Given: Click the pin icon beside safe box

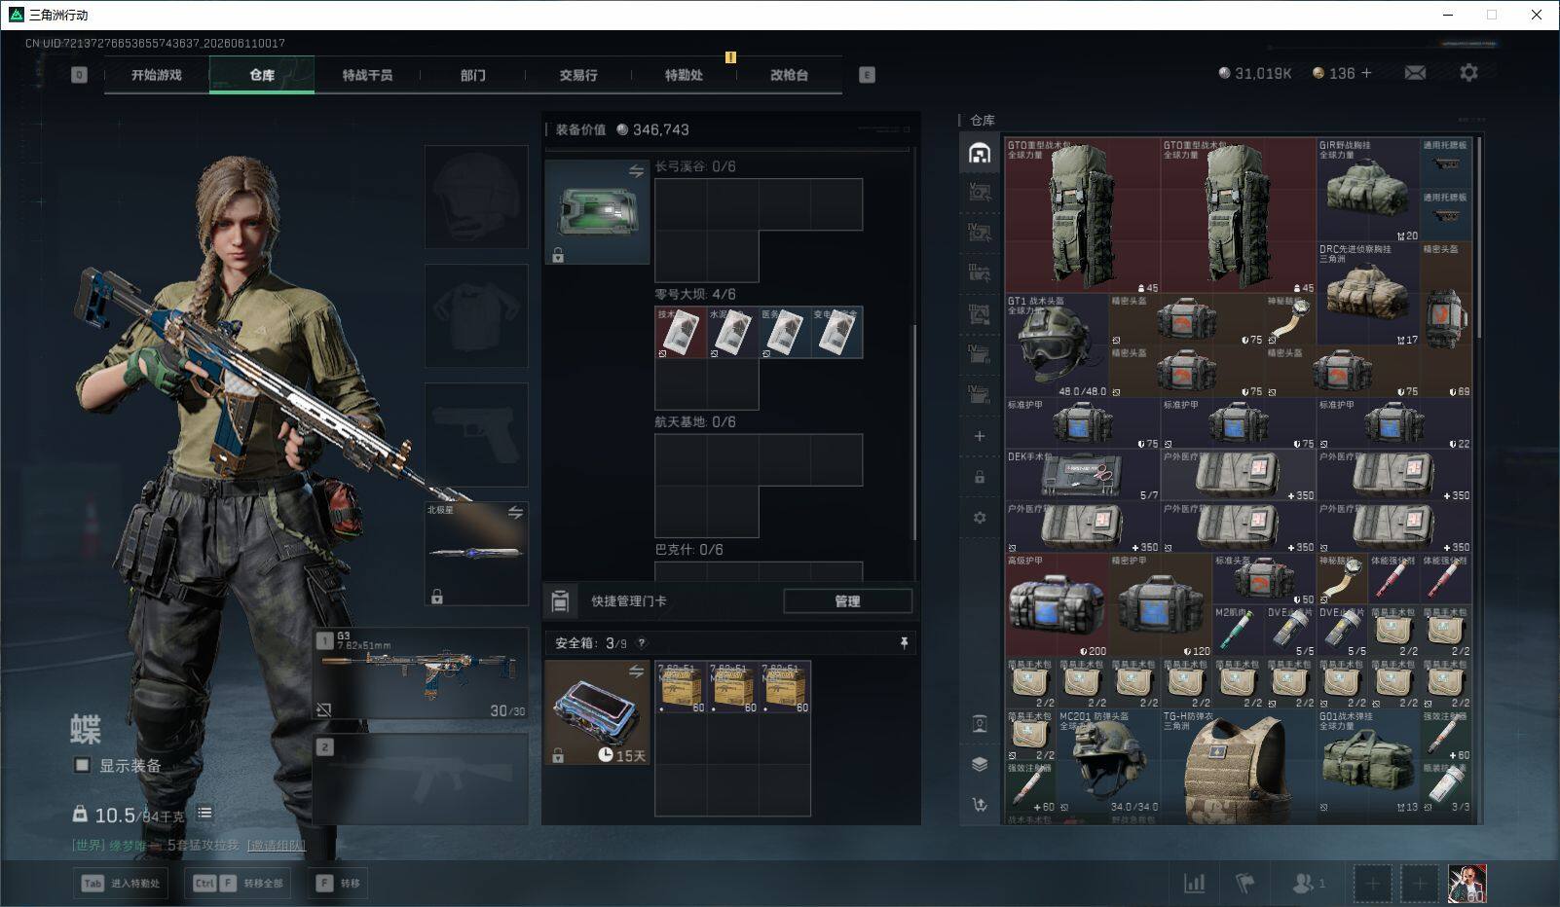Looking at the screenshot, I should point(904,643).
